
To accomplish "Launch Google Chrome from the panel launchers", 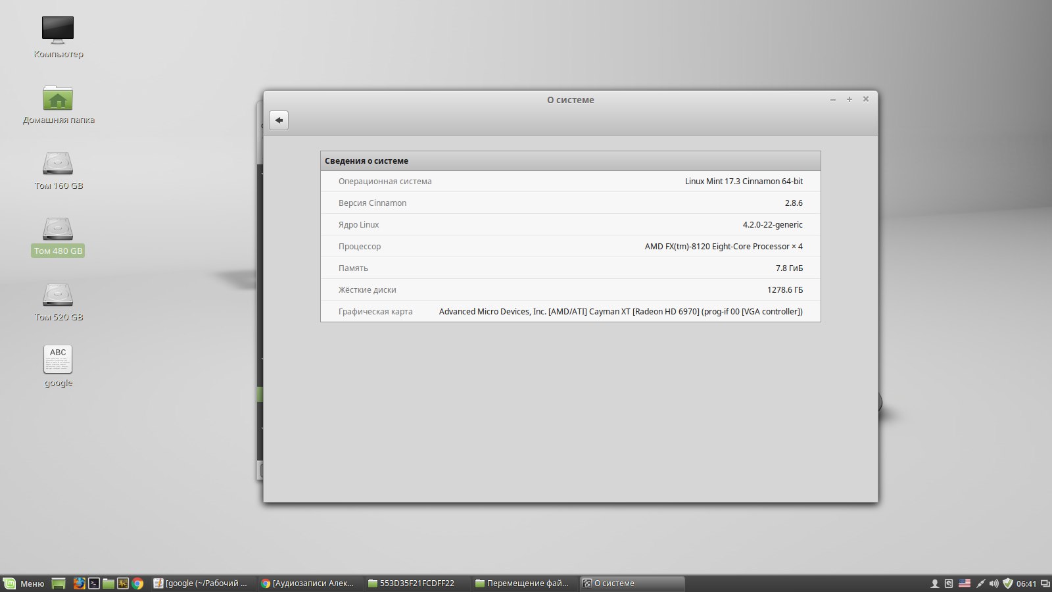I will [x=137, y=583].
